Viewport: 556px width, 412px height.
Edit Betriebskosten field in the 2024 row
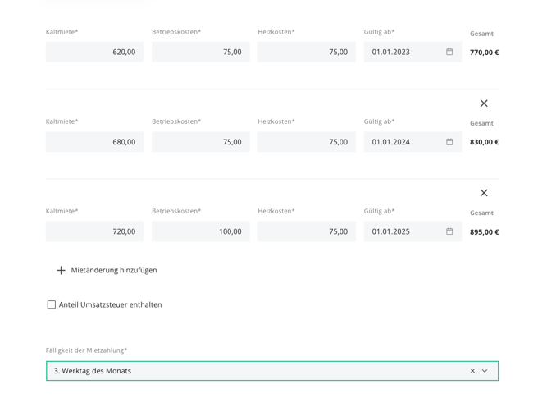coord(201,142)
